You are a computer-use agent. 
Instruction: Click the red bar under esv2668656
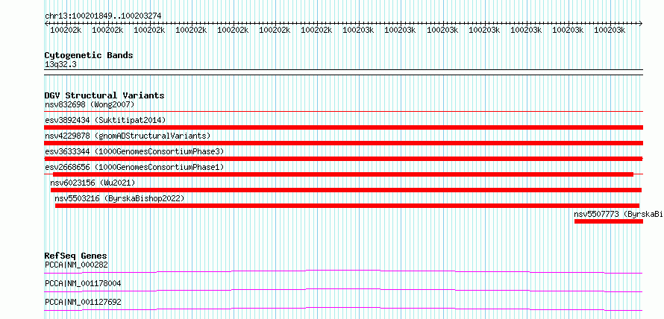coord(343,174)
